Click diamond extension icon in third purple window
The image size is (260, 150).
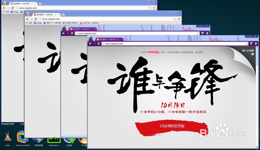[203, 33]
